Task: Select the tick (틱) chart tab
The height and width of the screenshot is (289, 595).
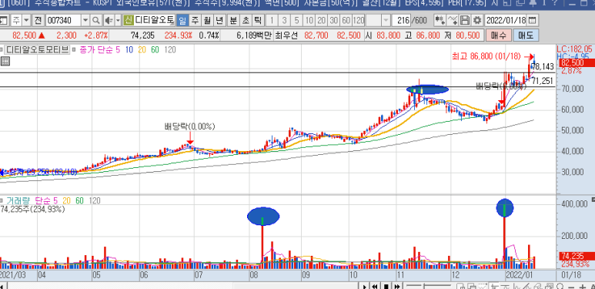Action: coord(258,20)
